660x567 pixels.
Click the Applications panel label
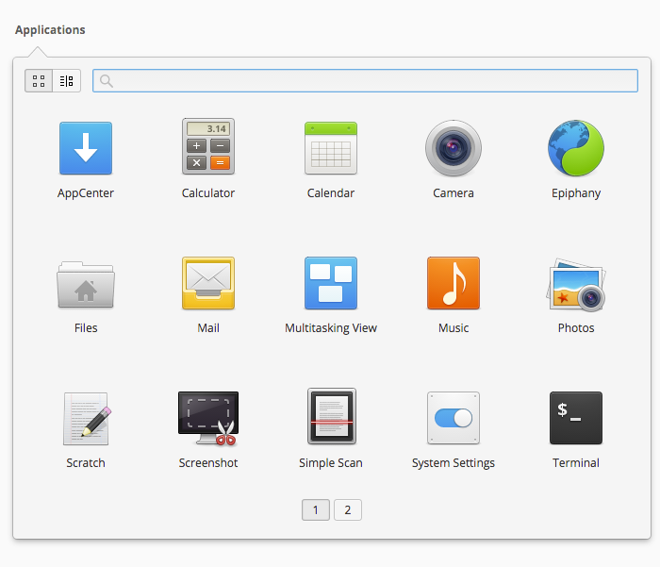click(50, 30)
